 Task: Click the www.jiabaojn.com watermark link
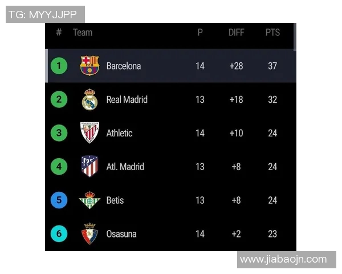[283, 259]
